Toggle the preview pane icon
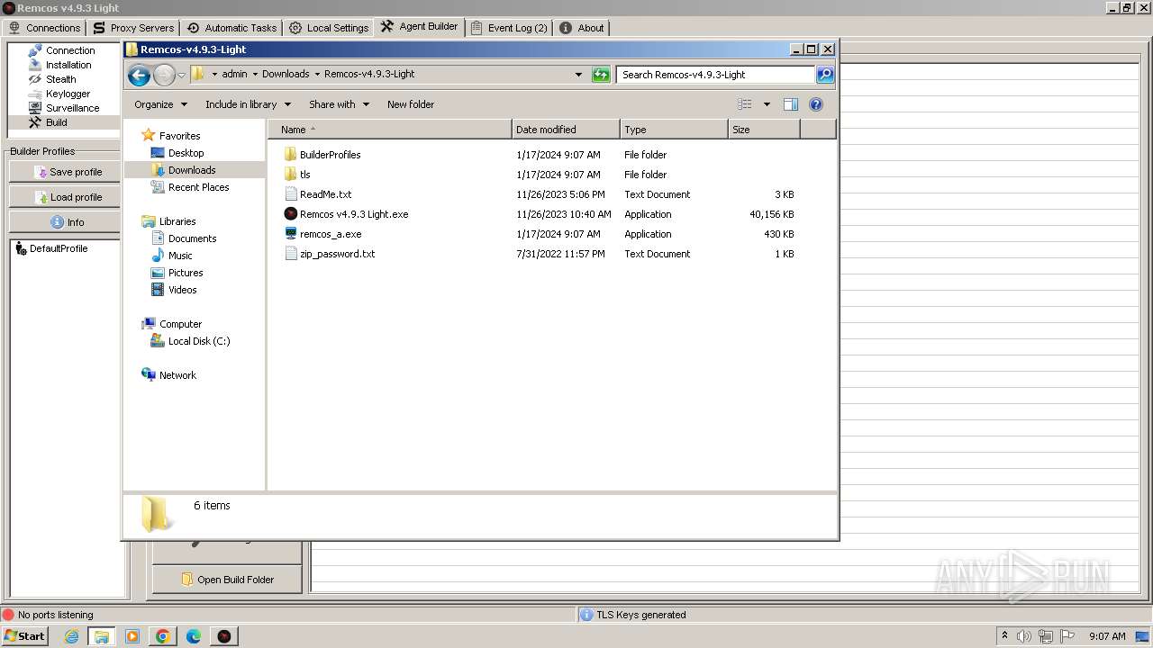The width and height of the screenshot is (1153, 648). pos(791,104)
